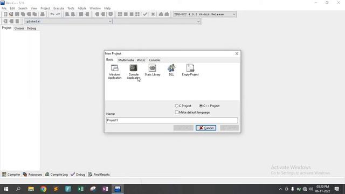The image size is (345, 194).
Task: Choose the DLL project template
Action: tap(171, 70)
